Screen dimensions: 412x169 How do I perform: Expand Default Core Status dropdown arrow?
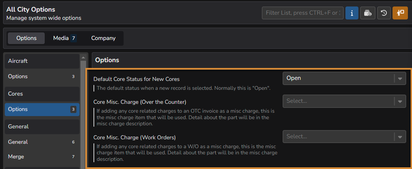click(x=400, y=78)
